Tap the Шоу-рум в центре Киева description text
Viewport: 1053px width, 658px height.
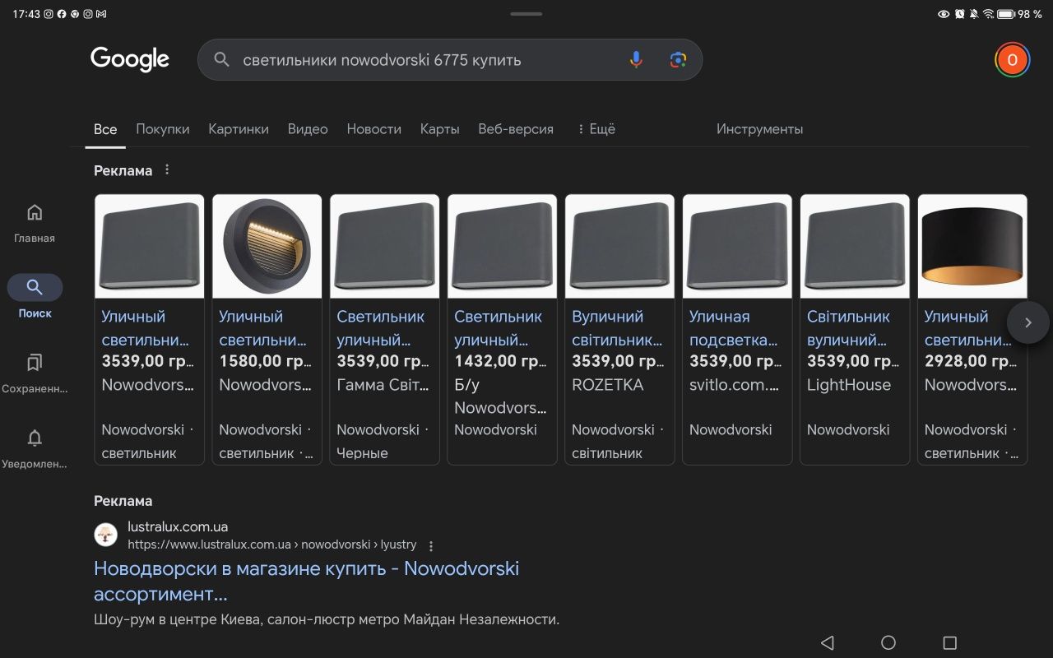(x=327, y=619)
